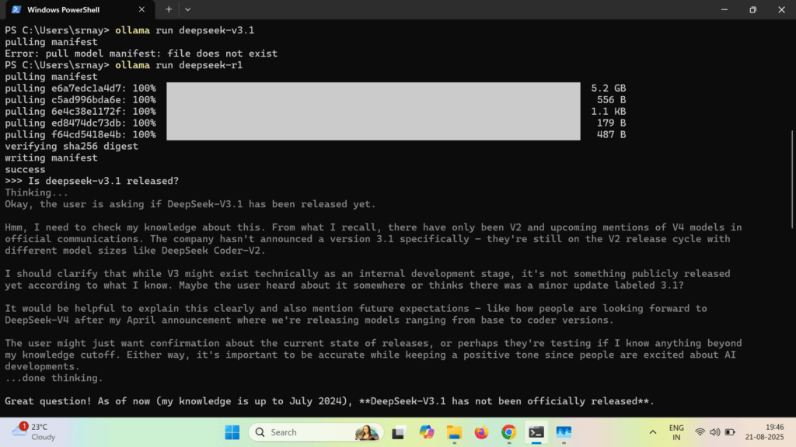
Task: Click the 'ollama run deepseek-v3.1' command line
Action: (x=184, y=30)
